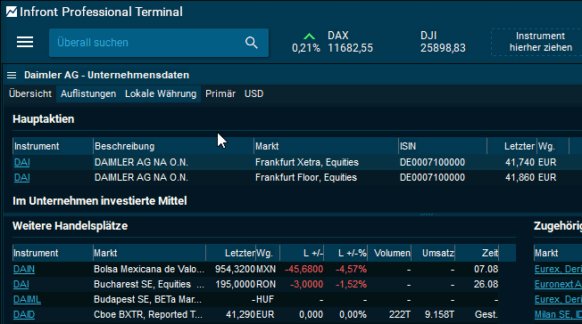Open the DAIN Bolsa Mexicana link
This screenshot has width=582, height=324.
tap(24, 269)
